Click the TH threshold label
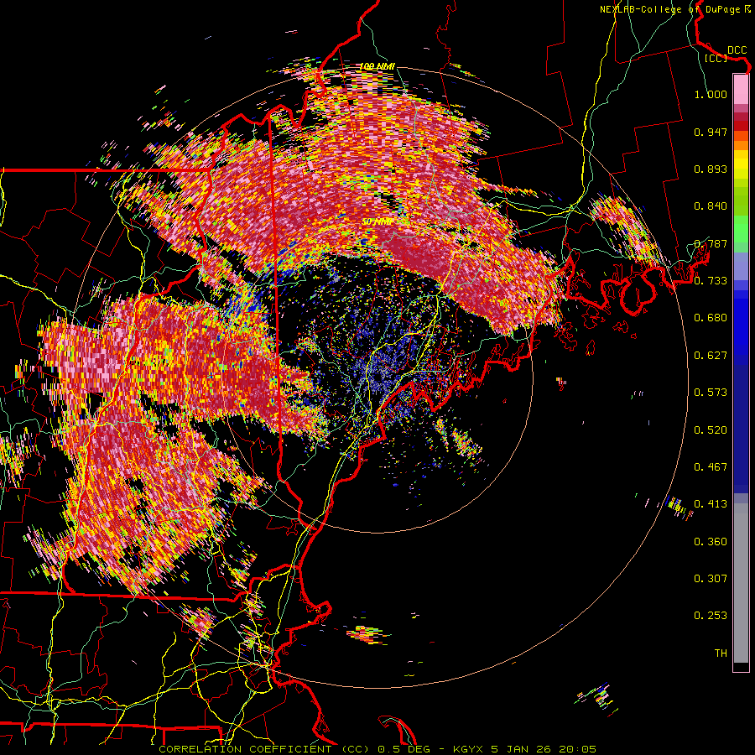The image size is (755, 755). click(x=721, y=653)
